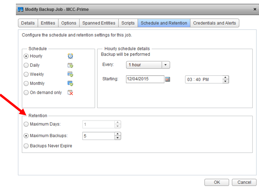Click the Monthly calendar icon
Image resolution: width=259 pixels, height=188 pixels.
pos(70,83)
